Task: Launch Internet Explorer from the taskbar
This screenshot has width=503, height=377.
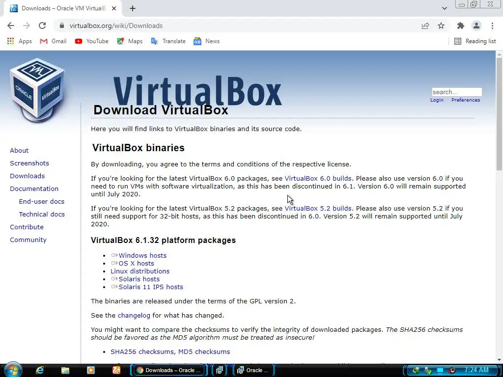Action: tap(40, 370)
